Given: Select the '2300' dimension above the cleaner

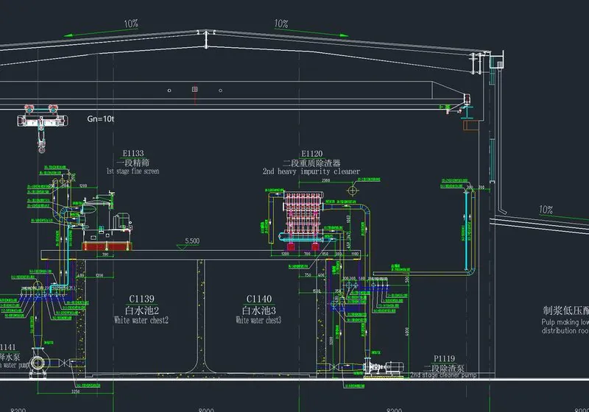Looking at the screenshot, I should coord(325,180).
